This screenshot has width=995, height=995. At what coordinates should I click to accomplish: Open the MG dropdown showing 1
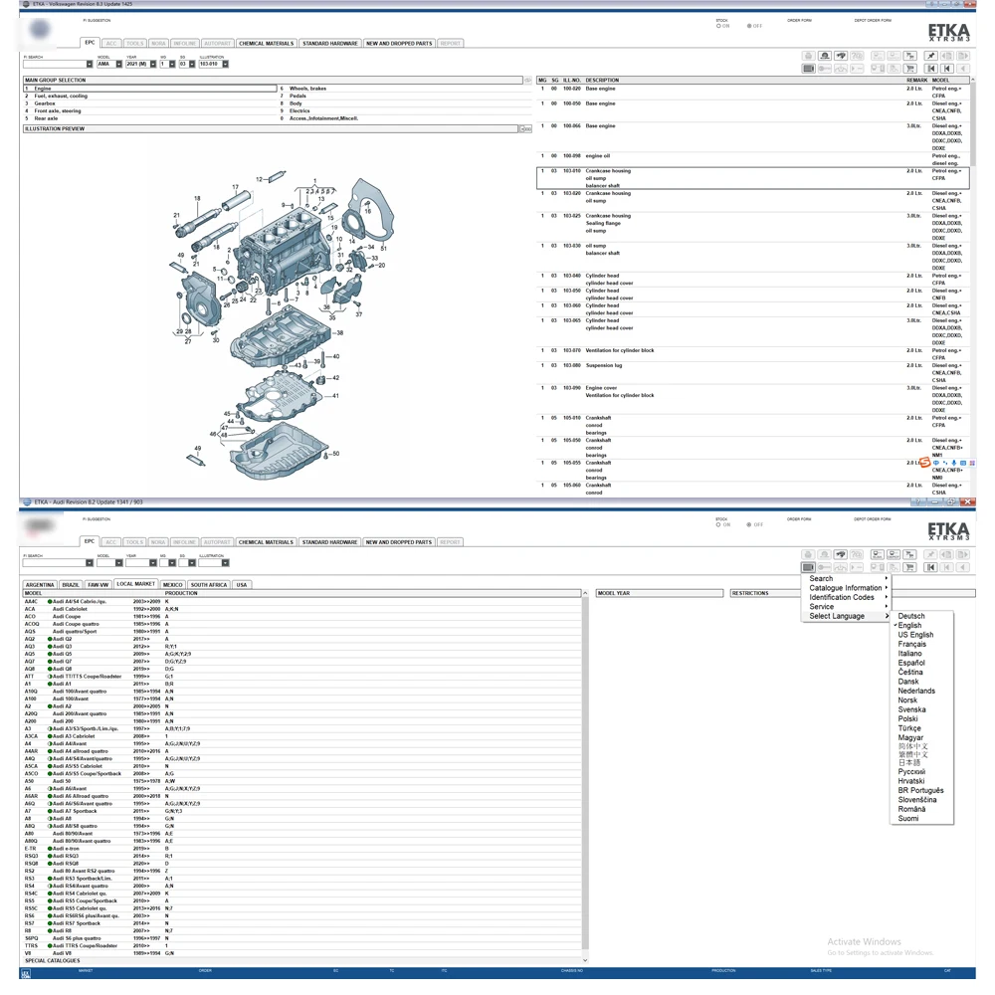tap(172, 64)
